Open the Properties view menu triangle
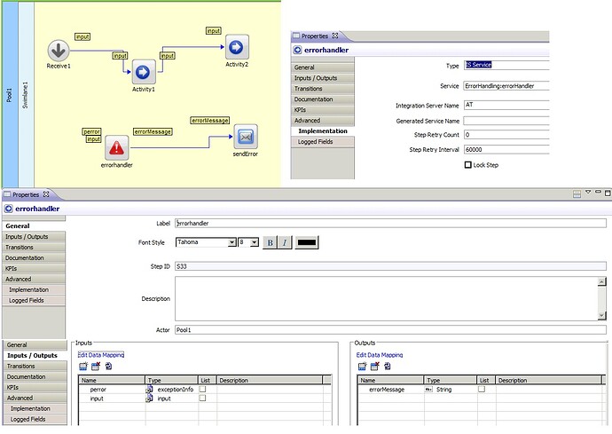This screenshot has width=612, height=434. 588,192
